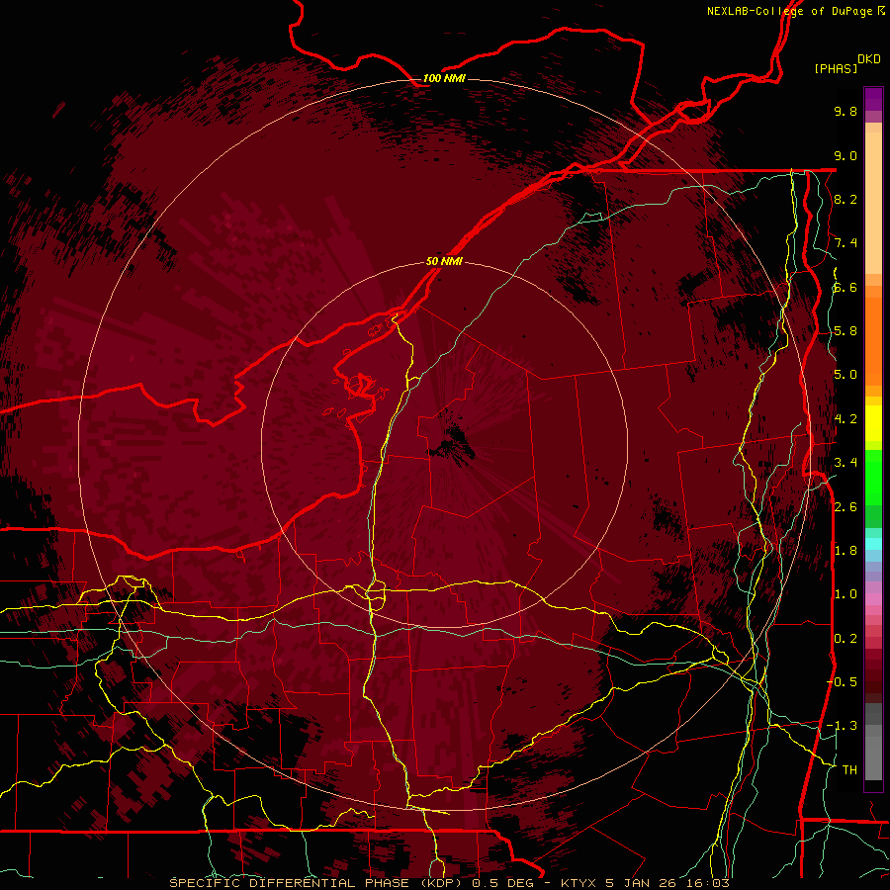Click the TH threshold label on the scale
Viewport: 890px width, 890px height.
(x=849, y=770)
